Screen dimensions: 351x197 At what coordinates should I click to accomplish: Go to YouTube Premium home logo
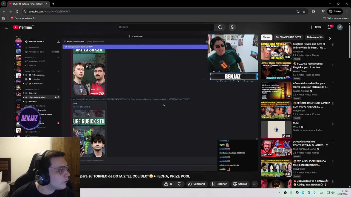22,27
